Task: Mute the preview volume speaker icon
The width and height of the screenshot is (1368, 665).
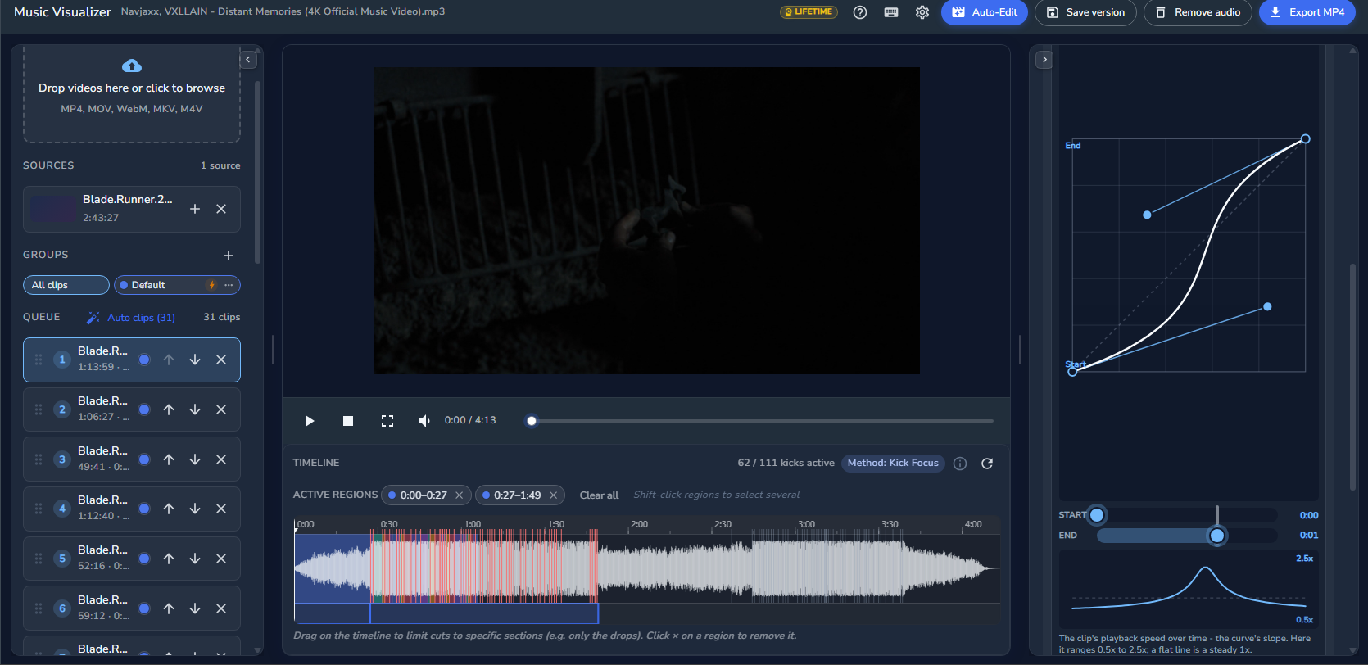Action: (424, 421)
